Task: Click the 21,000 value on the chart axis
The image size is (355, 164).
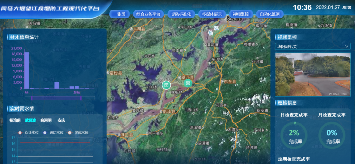Action: [x=17, y=48]
